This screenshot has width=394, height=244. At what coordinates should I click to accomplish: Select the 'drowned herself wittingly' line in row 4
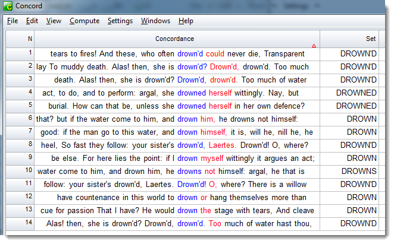177,93
